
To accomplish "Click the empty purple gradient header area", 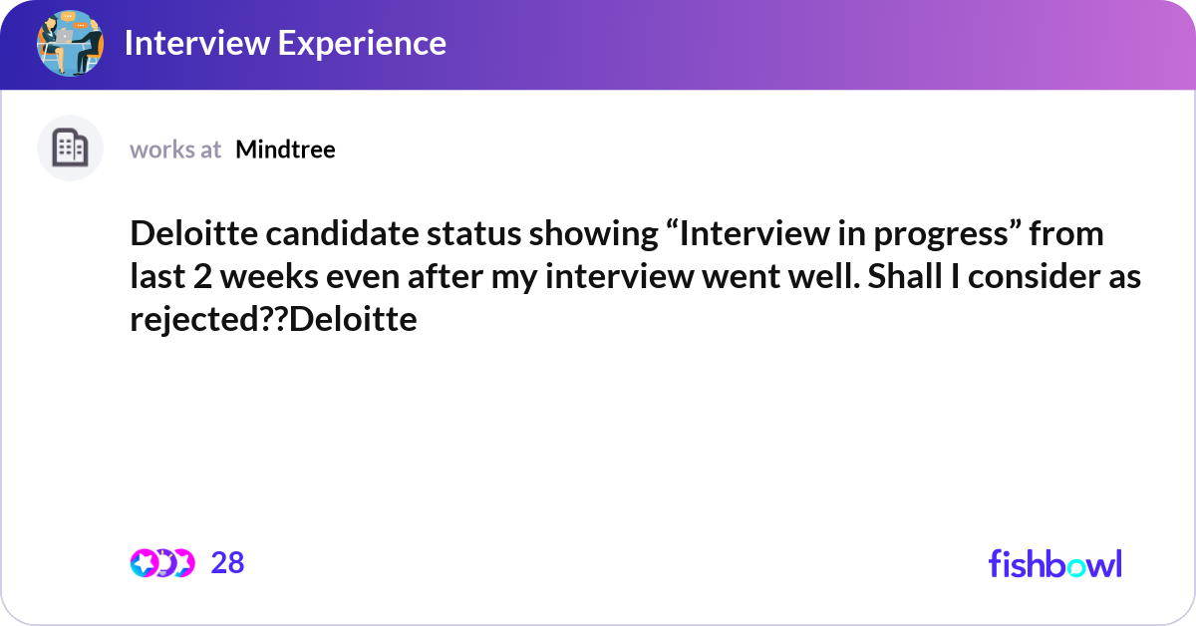I will tap(797, 44).
